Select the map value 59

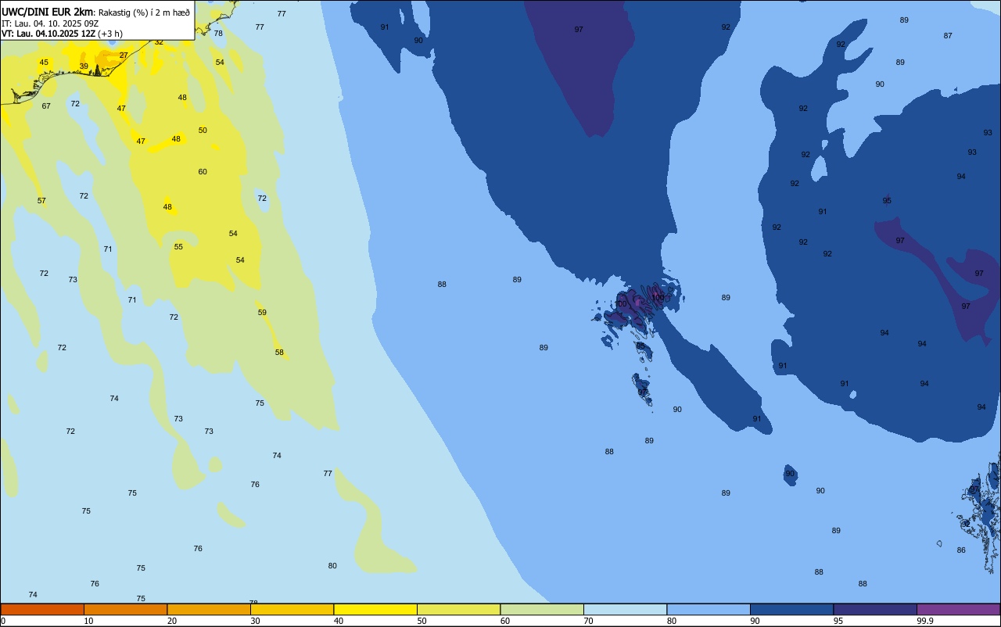(262, 313)
